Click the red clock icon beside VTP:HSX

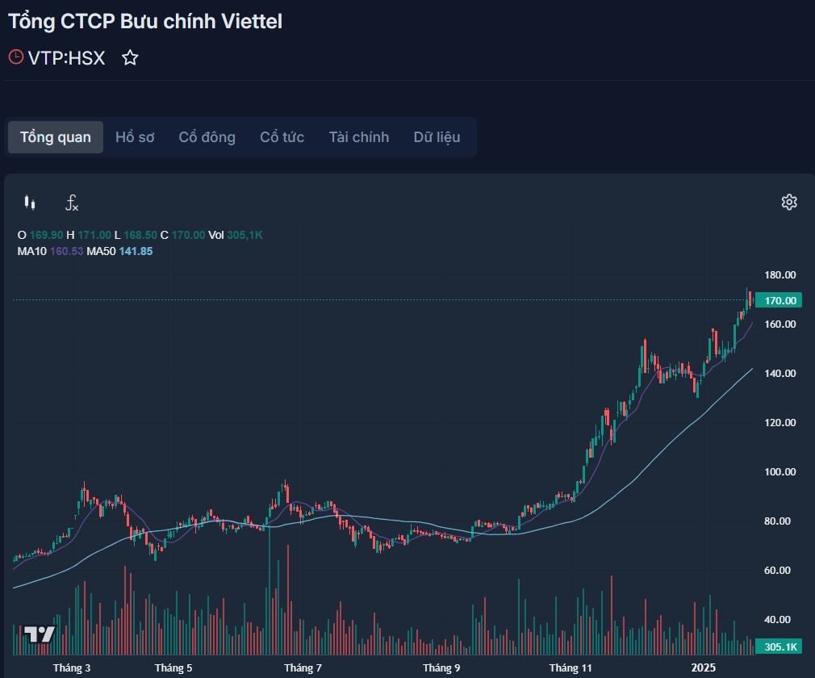(x=16, y=57)
